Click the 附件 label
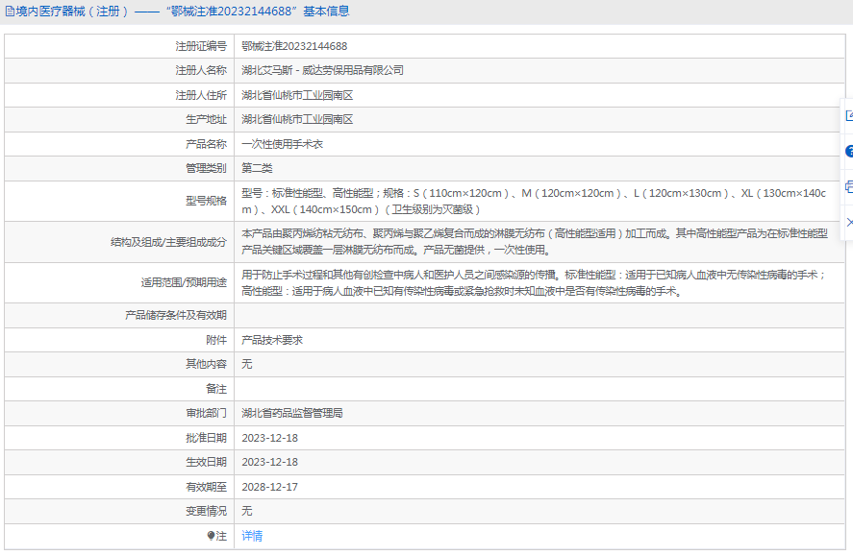 click(x=216, y=340)
